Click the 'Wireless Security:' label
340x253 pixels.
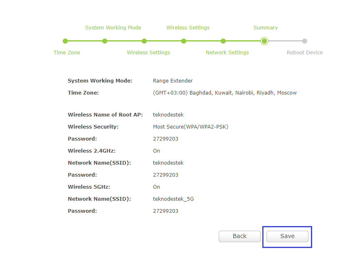pos(93,127)
